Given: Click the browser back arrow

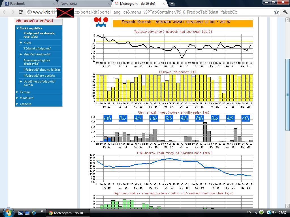Looking at the screenshot, I should coord(5,12).
